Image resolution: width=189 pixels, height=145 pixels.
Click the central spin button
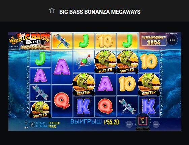pyautogui.click(x=143, y=121)
